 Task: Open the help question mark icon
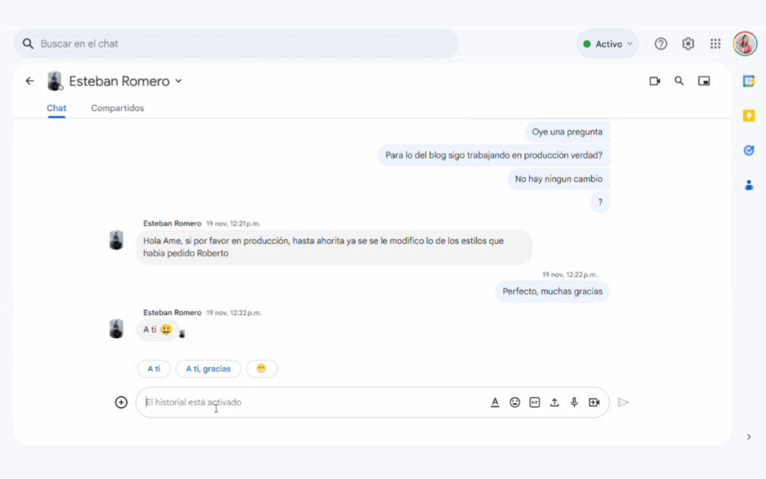coord(661,43)
